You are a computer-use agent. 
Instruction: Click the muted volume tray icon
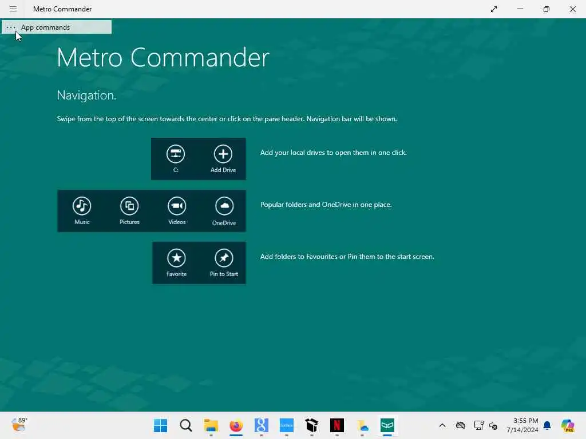[x=493, y=425]
